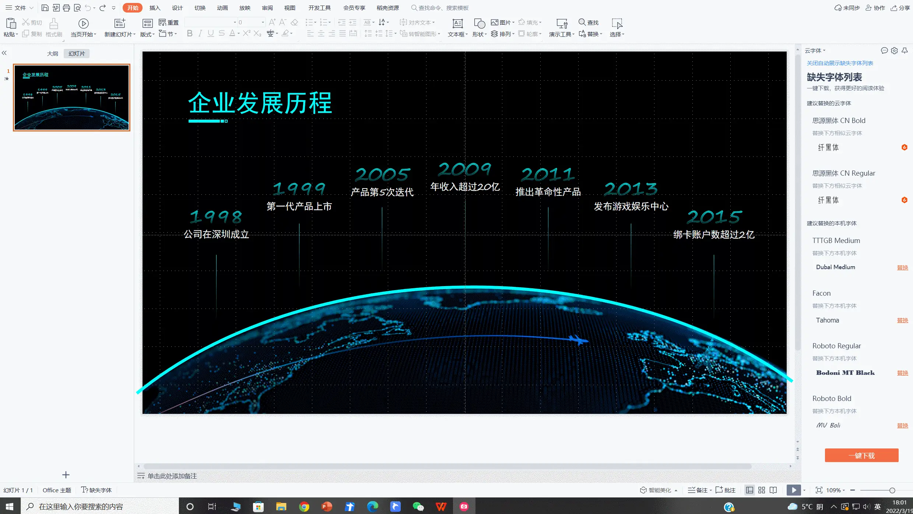Click the Undo arrow icon
This screenshot has width=913, height=514.
88,8
